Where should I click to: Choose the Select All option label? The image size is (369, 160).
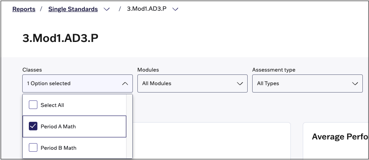[52, 105]
